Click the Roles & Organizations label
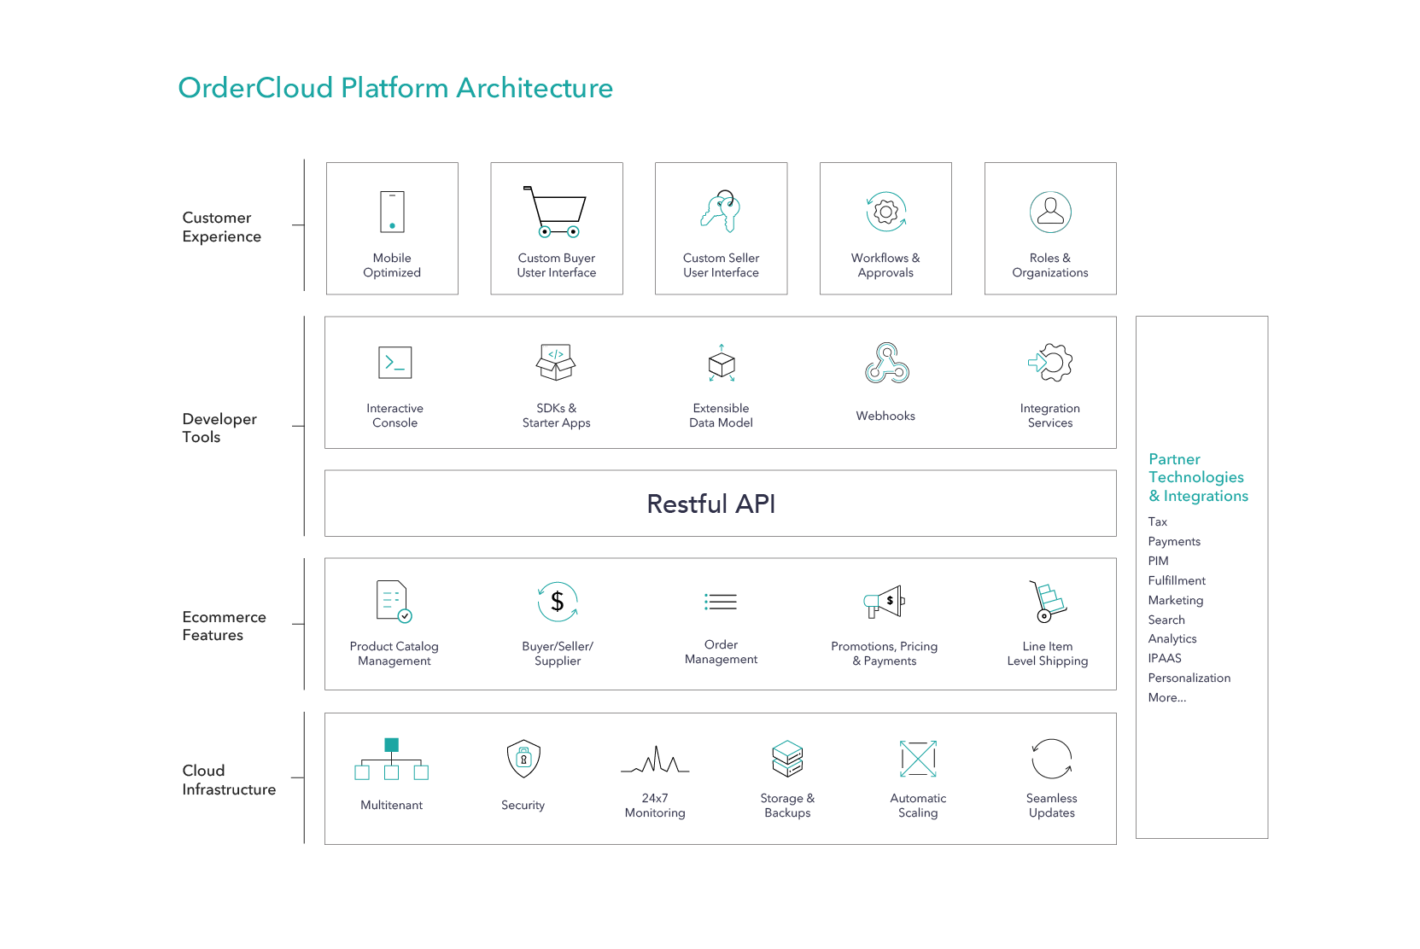This screenshot has height=949, width=1420. tap(1050, 265)
